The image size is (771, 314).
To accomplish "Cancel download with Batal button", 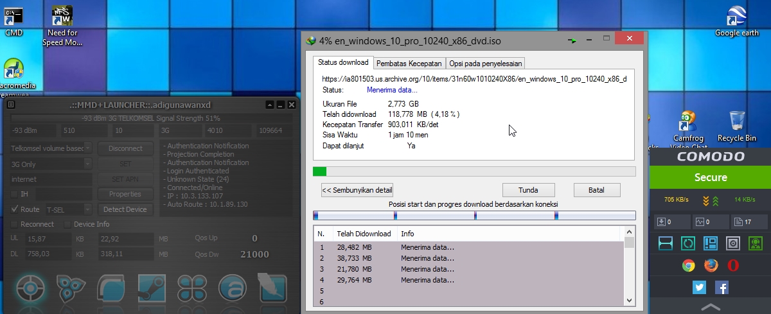I will (x=597, y=190).
